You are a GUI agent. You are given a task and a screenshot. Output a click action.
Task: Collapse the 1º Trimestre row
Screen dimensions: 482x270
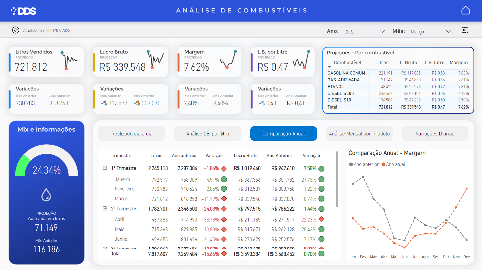click(105, 168)
